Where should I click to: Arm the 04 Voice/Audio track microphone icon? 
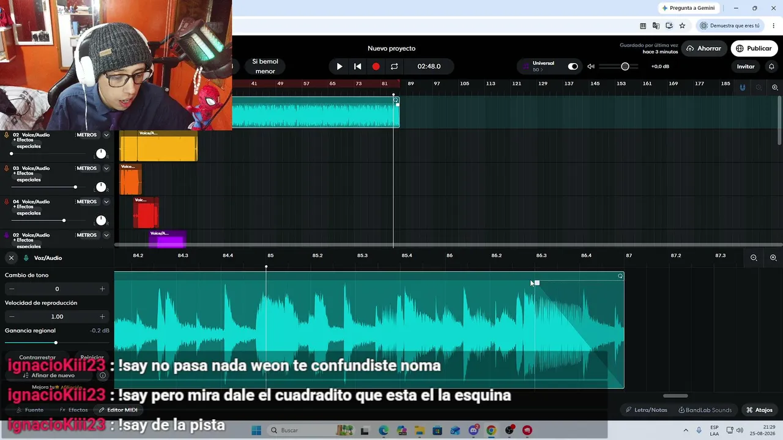pos(7,202)
